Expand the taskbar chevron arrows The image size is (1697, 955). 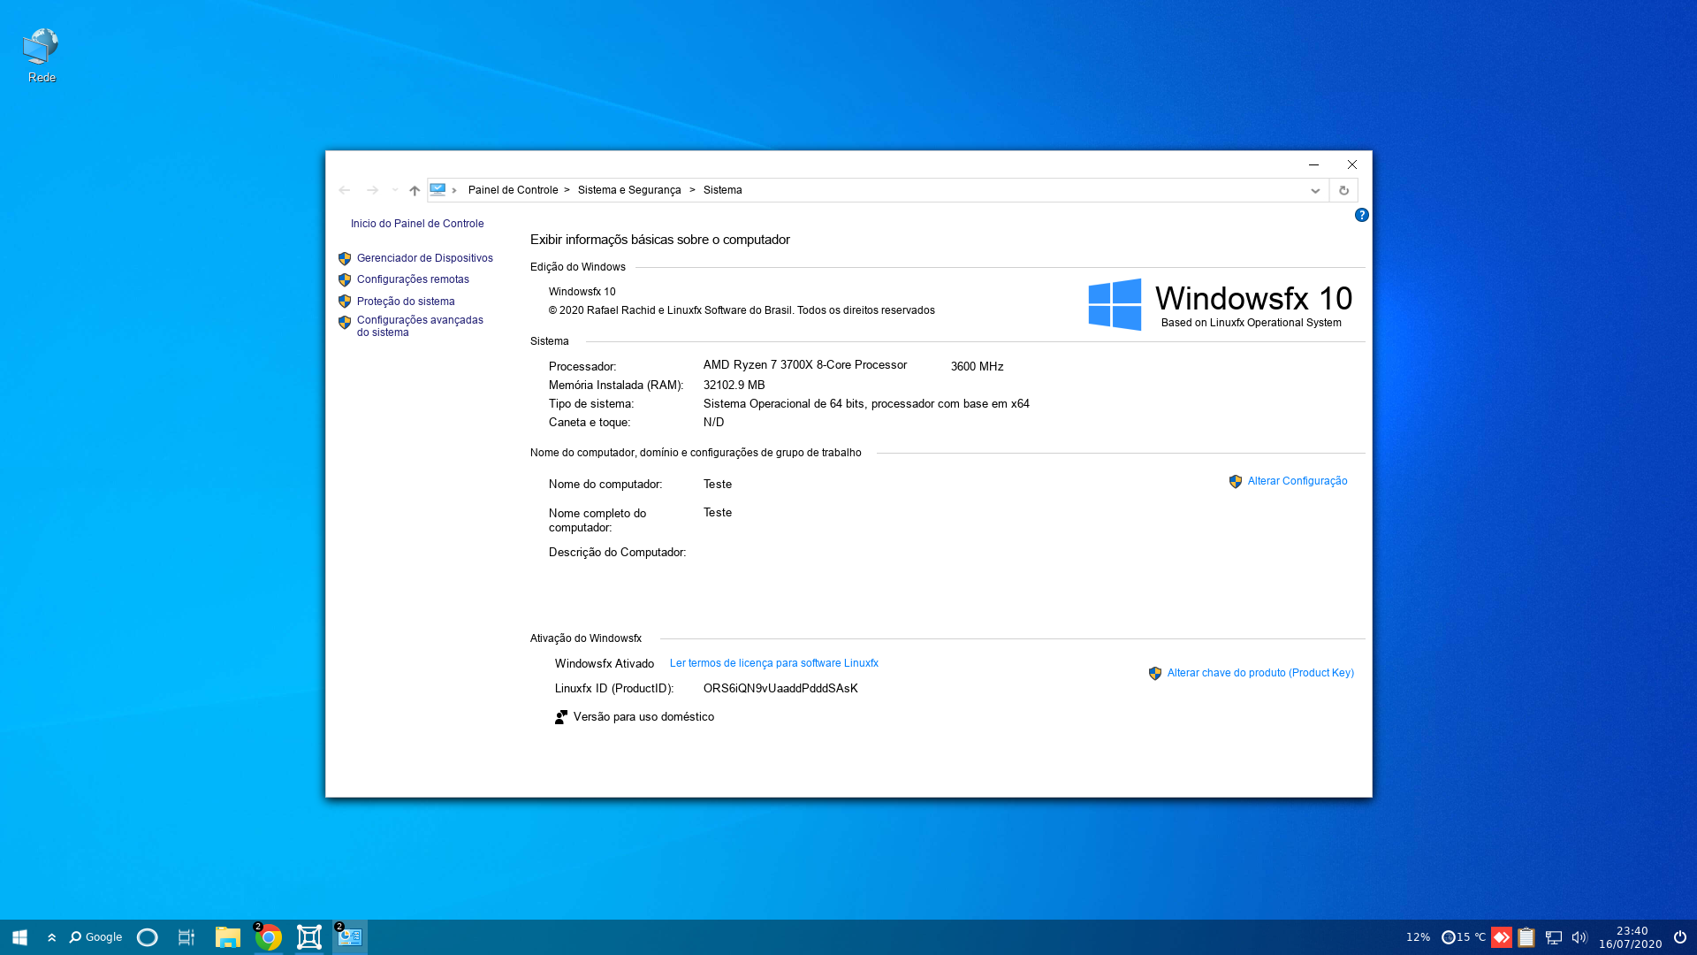[52, 937]
